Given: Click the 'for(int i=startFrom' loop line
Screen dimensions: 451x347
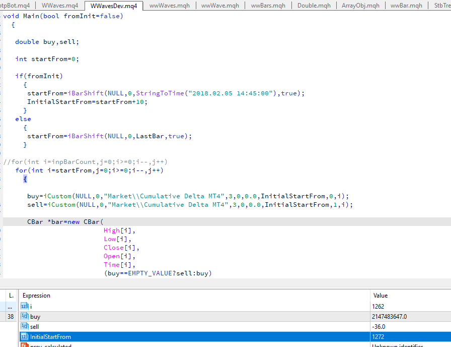Looking at the screenshot, I should (x=89, y=170).
